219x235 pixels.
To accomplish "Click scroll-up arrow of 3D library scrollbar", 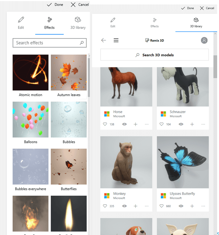I will tap(215, 34).
